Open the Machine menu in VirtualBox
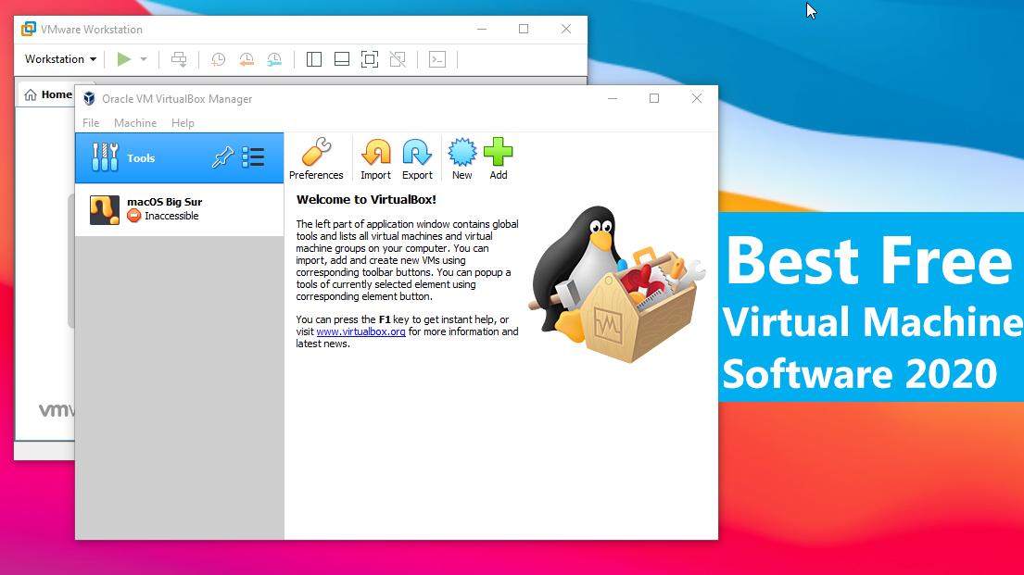This screenshot has height=575, width=1024. click(x=135, y=122)
